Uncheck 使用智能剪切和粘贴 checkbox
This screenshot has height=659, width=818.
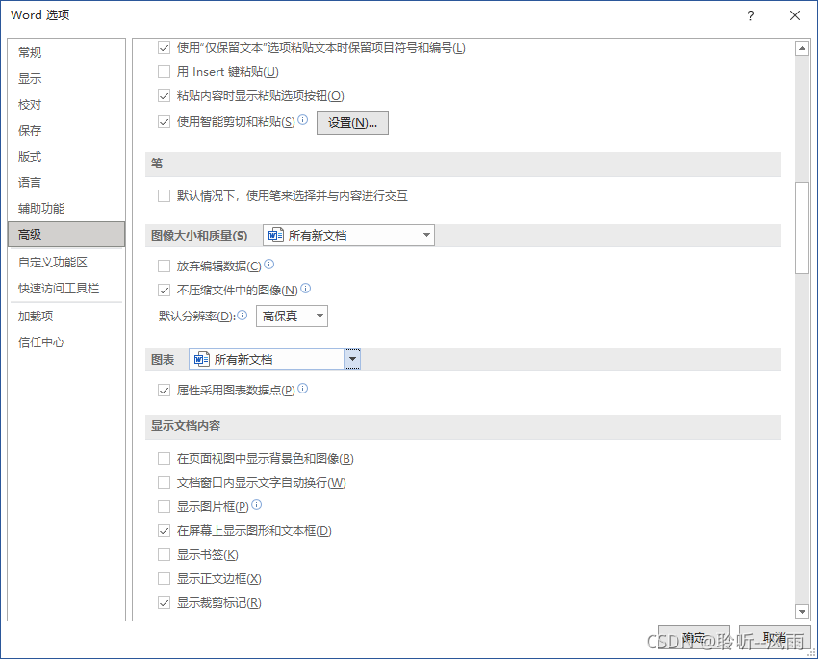164,122
